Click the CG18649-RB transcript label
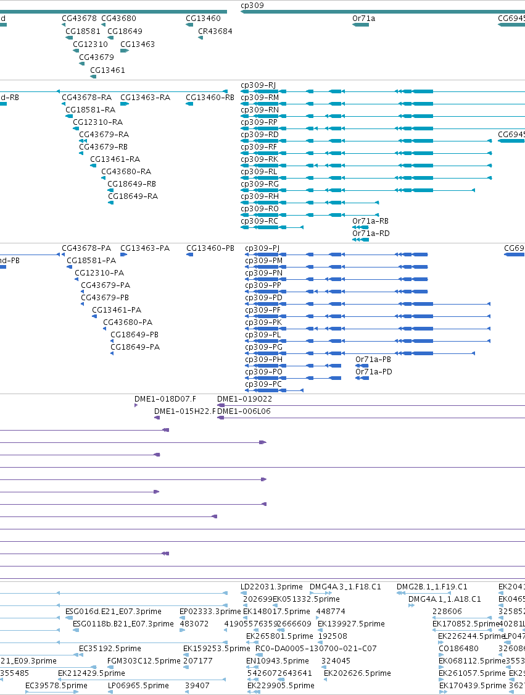This screenshot has width=525, height=695. [x=132, y=184]
